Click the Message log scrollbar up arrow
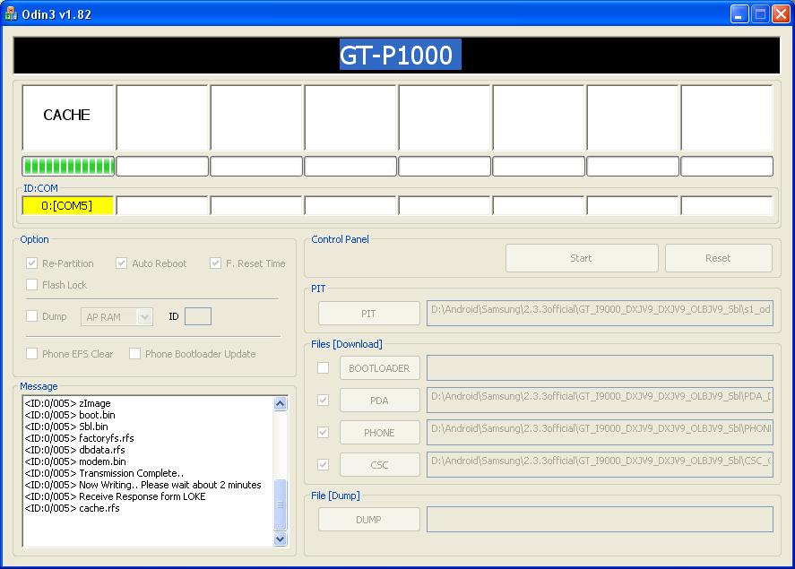795x569 pixels. point(281,404)
